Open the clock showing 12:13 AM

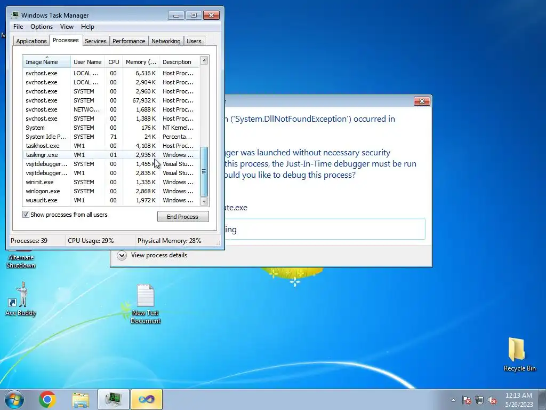[519, 399]
